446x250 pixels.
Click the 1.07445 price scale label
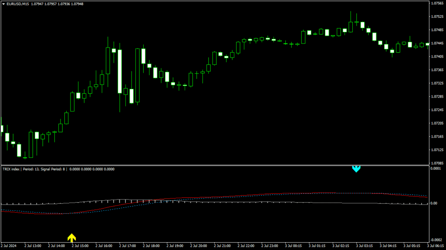pos(437,43)
